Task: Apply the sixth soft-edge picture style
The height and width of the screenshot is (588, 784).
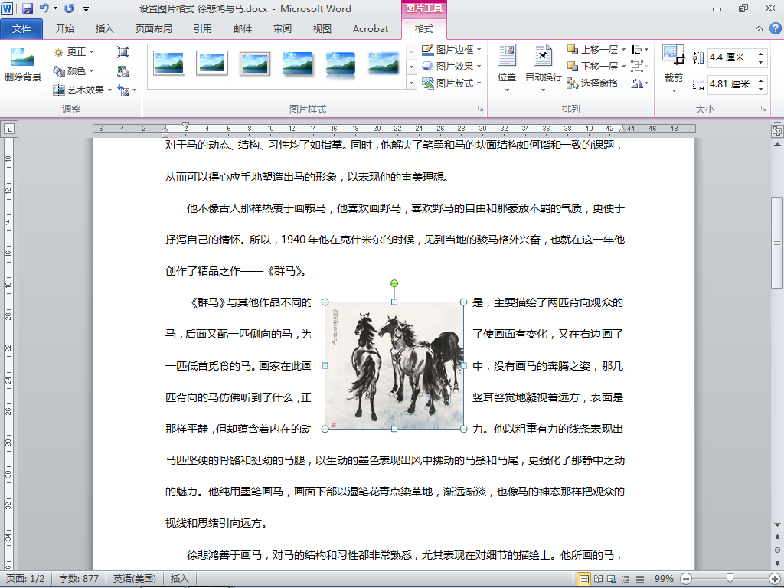Action: click(x=384, y=64)
